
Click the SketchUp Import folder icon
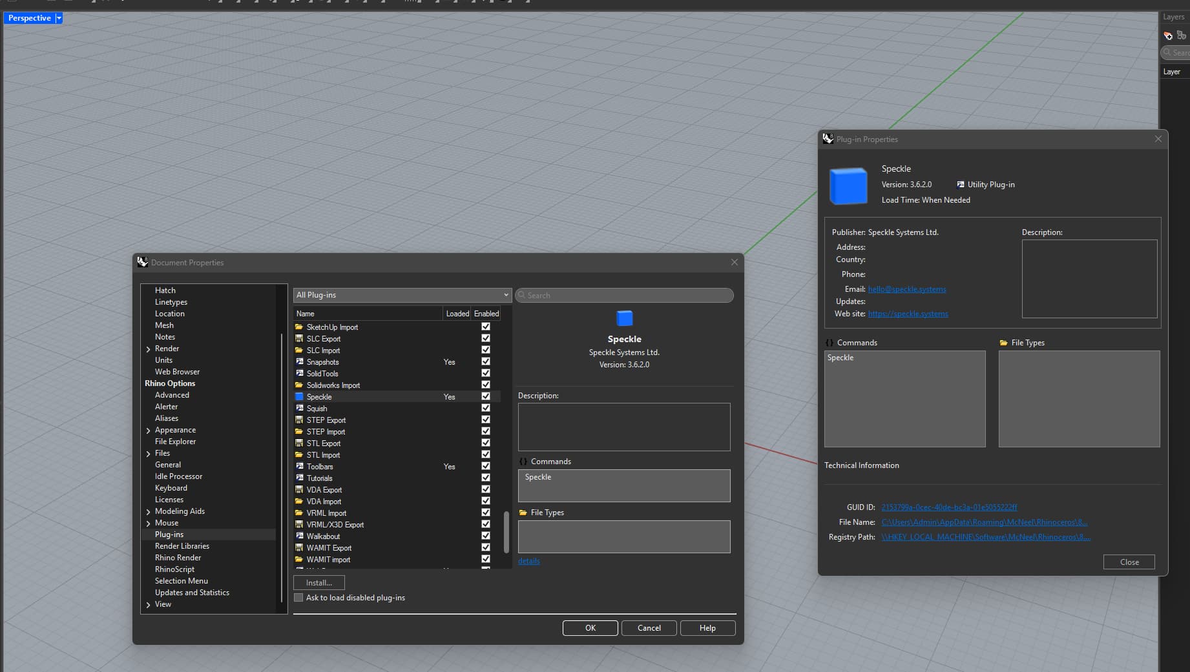(x=299, y=327)
